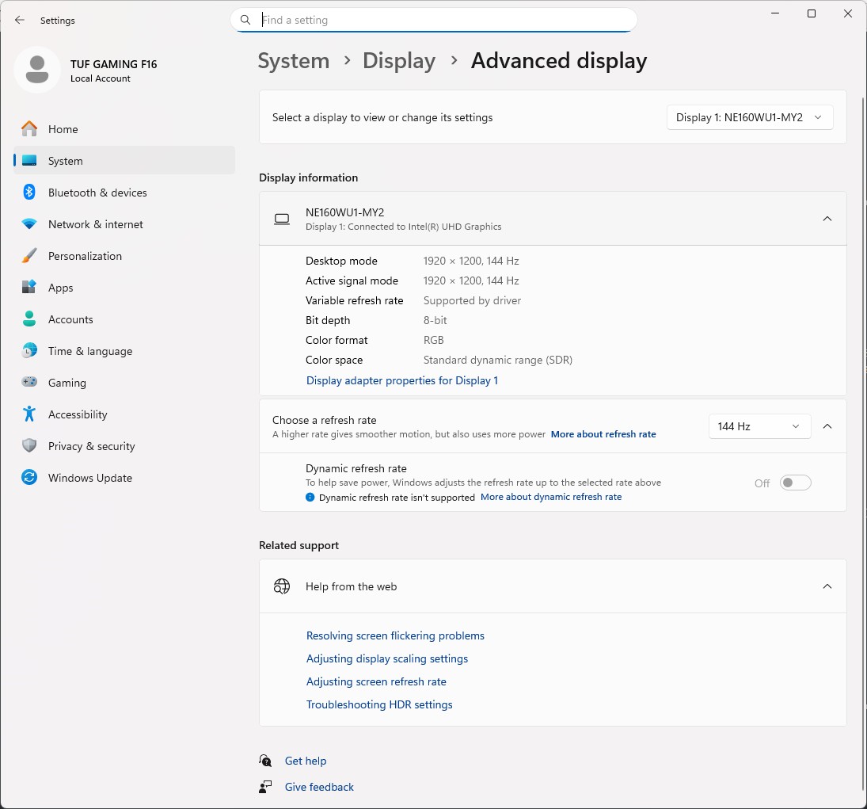Image resolution: width=867 pixels, height=809 pixels.
Task: Collapse the Choose a refresh rate section
Action: click(x=827, y=426)
